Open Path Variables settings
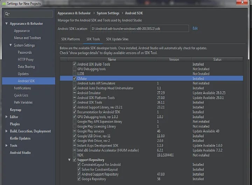 (x=23, y=102)
